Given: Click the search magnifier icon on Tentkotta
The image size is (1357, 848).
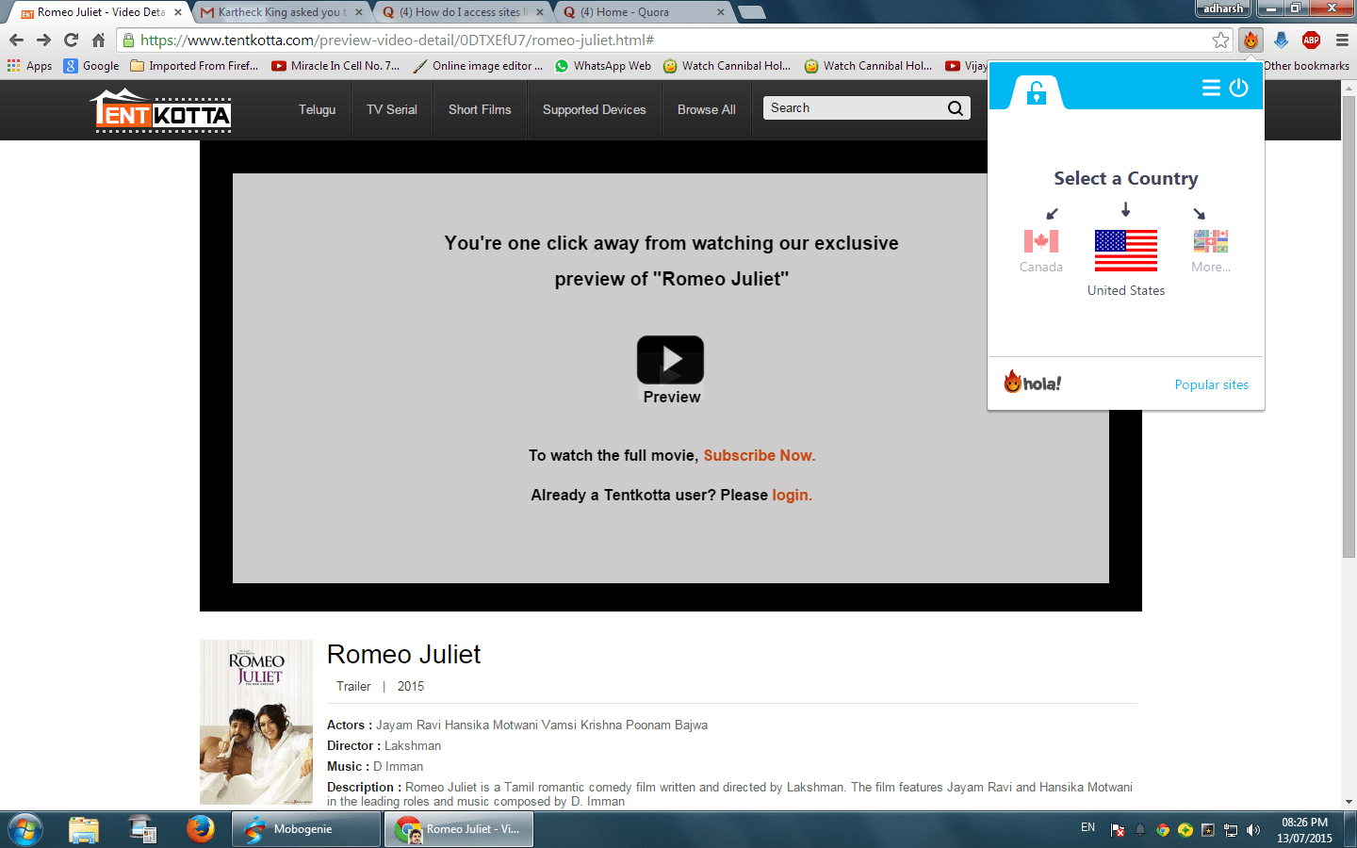Looking at the screenshot, I should (956, 108).
